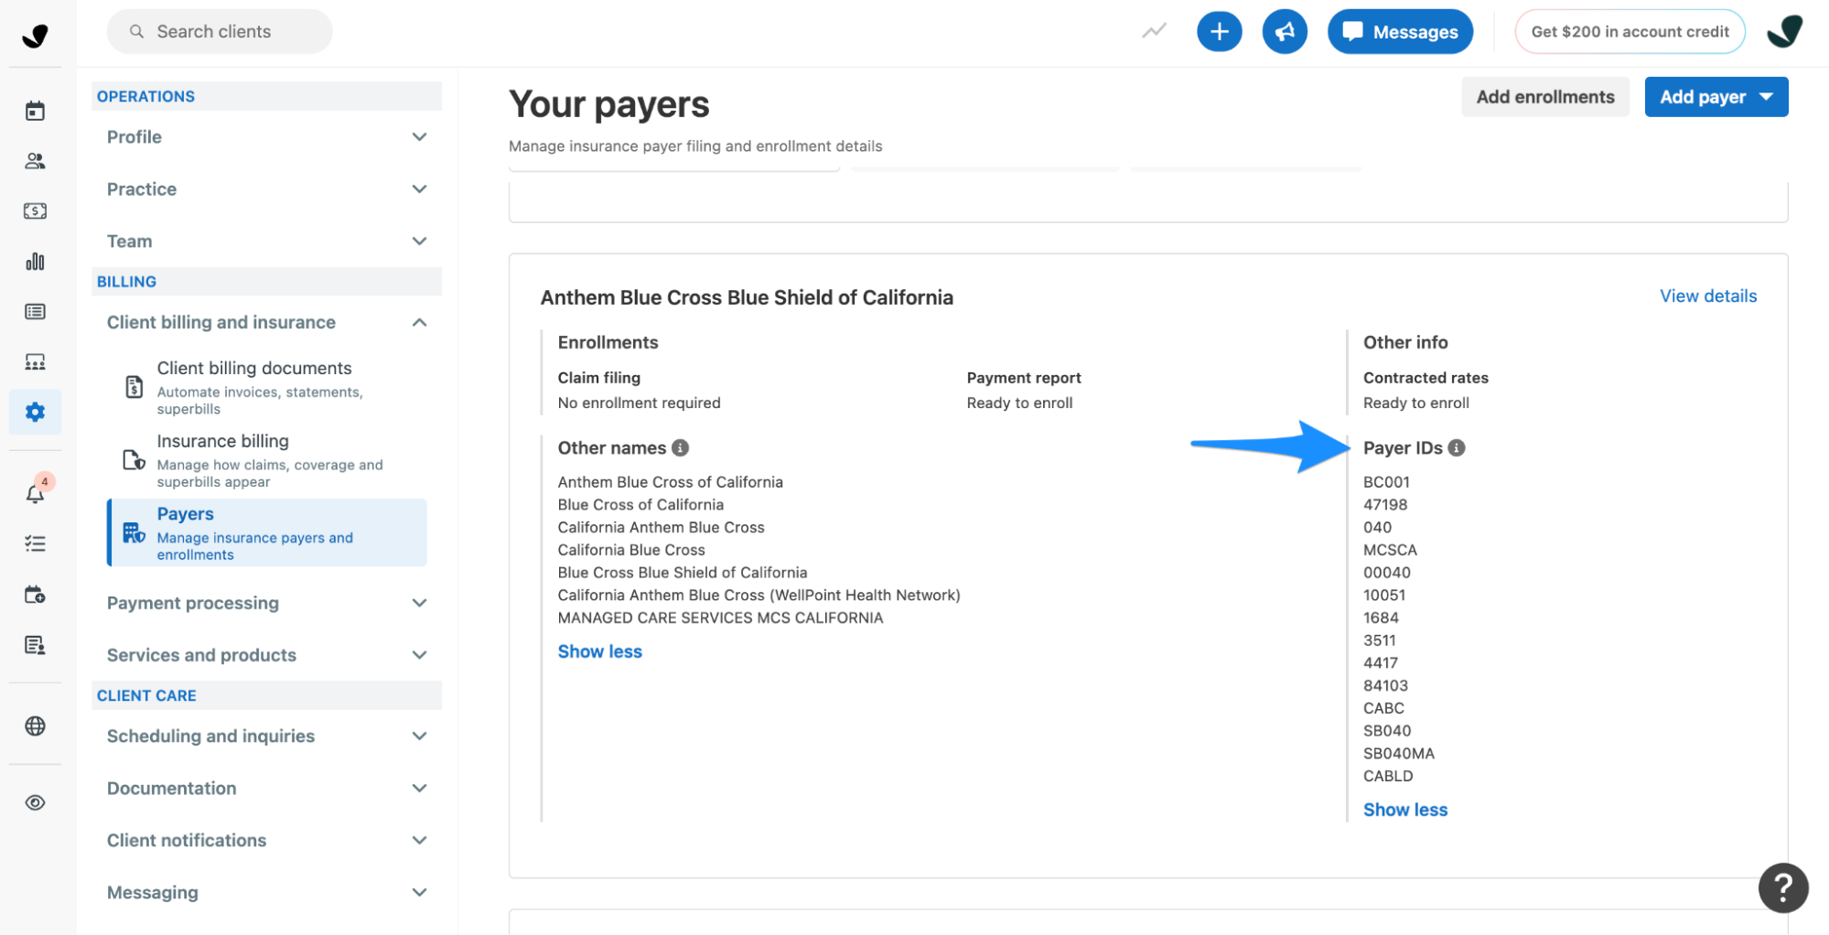Click Show less under Payer IDs
Viewport: 1829px width, 935px height.
(1404, 811)
